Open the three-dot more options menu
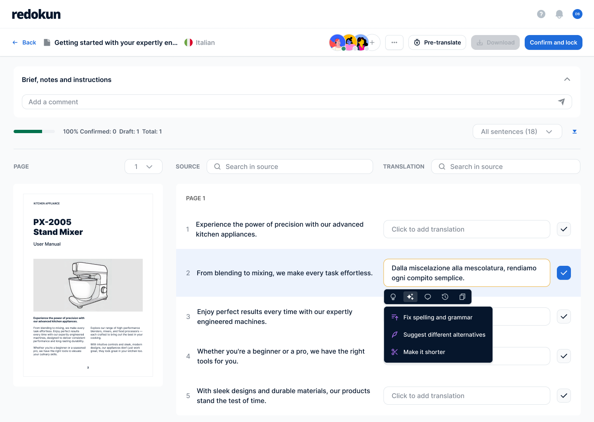The height and width of the screenshot is (422, 594). coord(394,42)
